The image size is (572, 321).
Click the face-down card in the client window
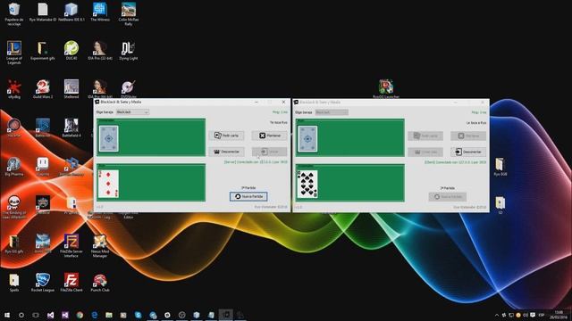[x=307, y=139]
